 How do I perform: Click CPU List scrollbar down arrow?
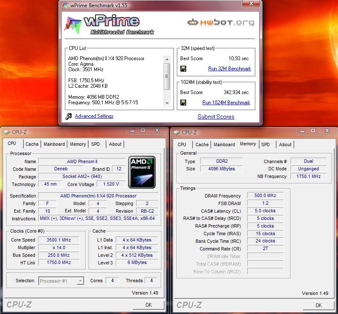(167, 103)
